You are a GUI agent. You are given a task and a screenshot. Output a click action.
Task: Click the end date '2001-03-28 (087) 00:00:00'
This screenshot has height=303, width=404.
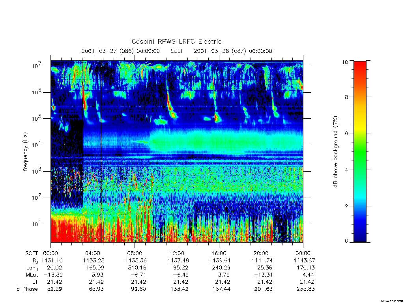click(x=233, y=51)
